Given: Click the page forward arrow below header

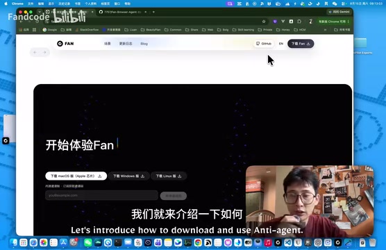Looking at the screenshot, I should click(44, 52).
